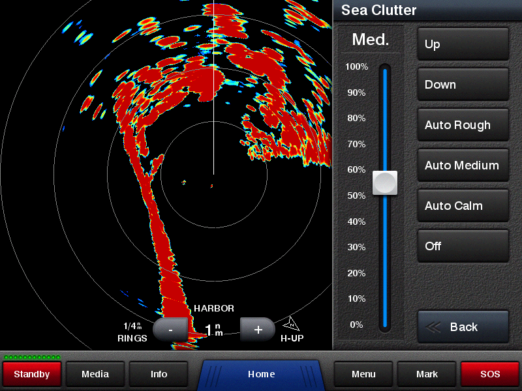This screenshot has width=522, height=391.
Task: Increase sea clutter with the Up button
Action: click(x=463, y=44)
